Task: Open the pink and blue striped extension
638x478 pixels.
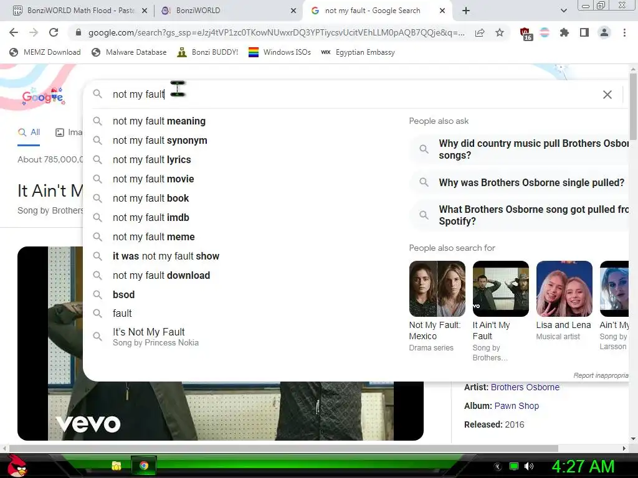Action: pos(545,32)
